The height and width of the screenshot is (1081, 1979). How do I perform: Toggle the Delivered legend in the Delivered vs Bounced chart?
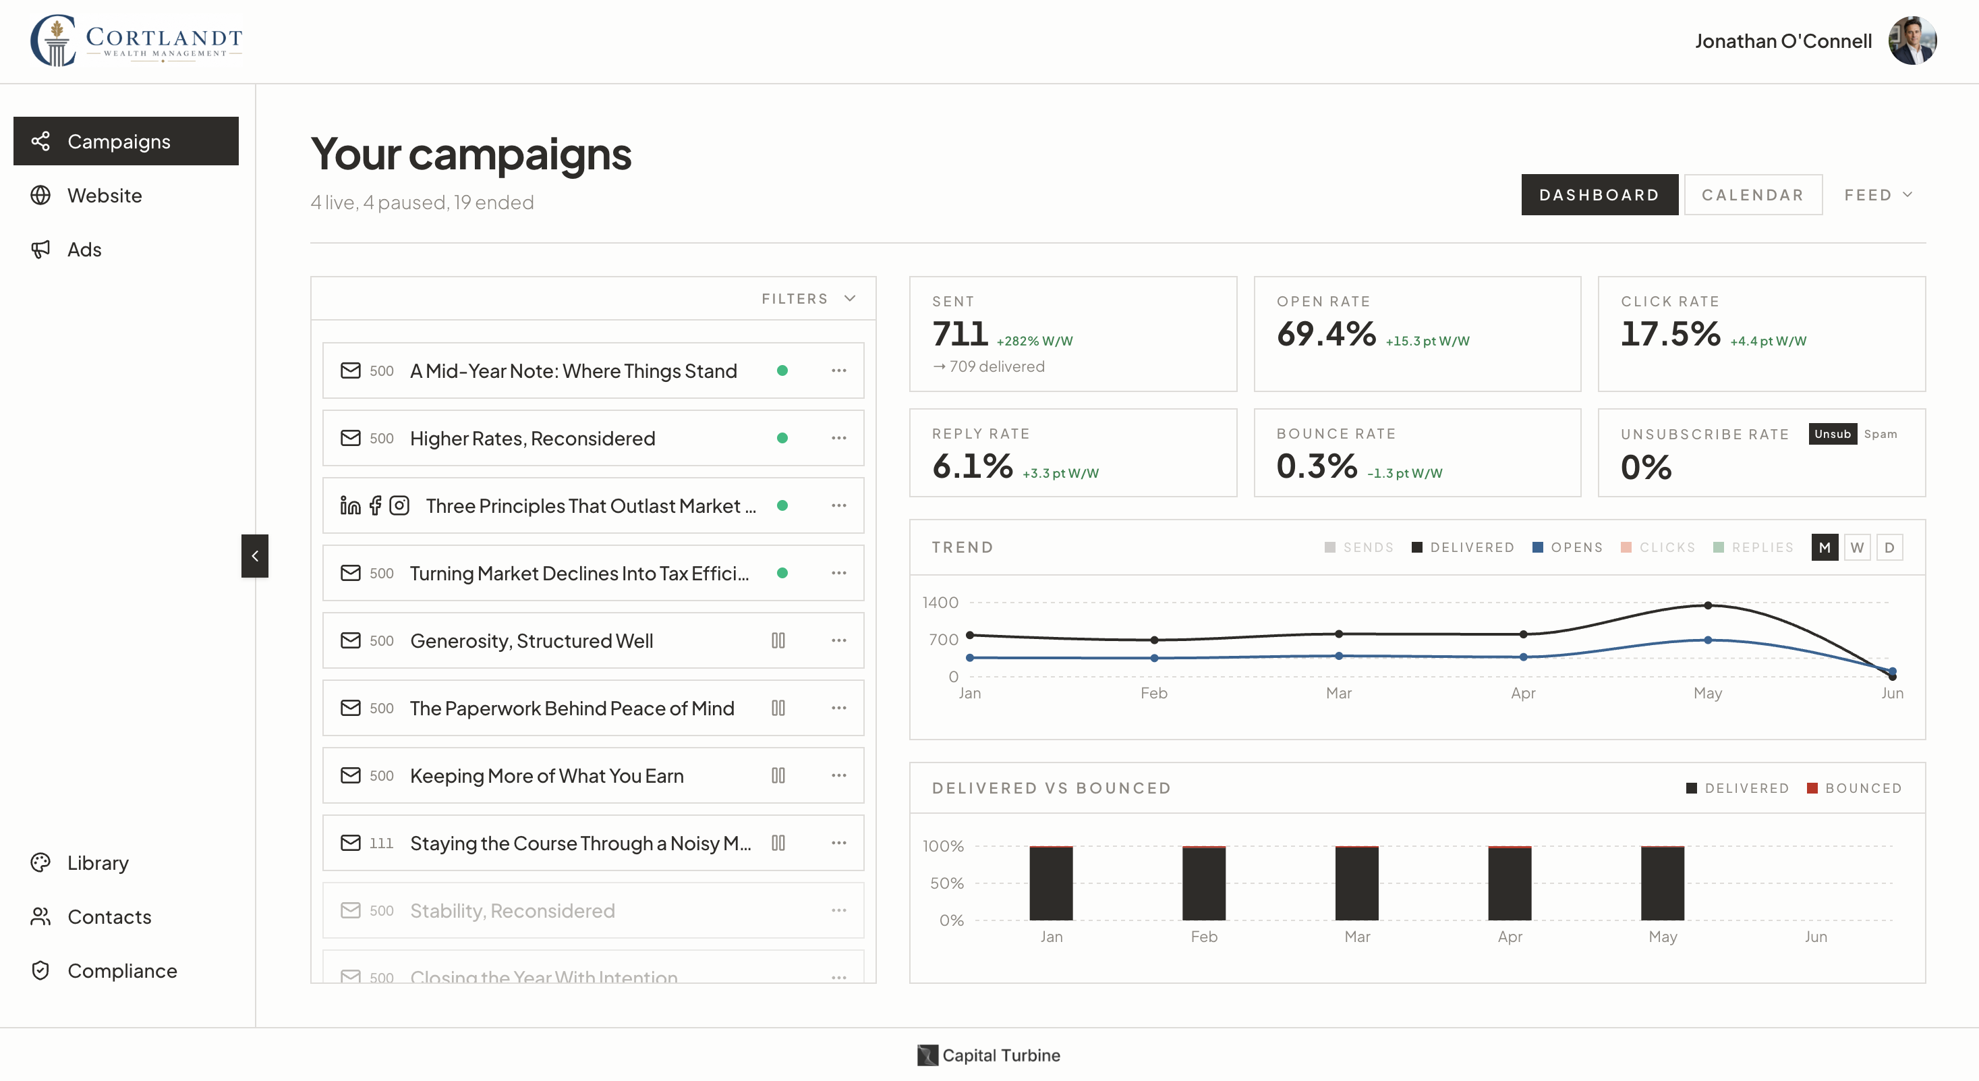pyautogui.click(x=1737, y=788)
